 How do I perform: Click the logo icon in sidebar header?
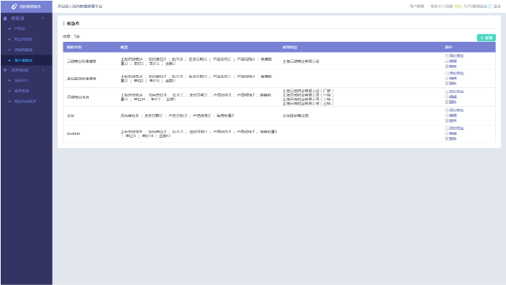(x=14, y=6)
